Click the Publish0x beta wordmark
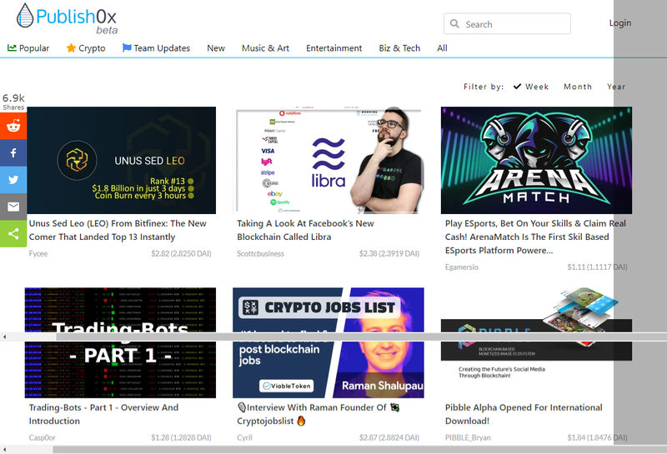 click(77, 20)
